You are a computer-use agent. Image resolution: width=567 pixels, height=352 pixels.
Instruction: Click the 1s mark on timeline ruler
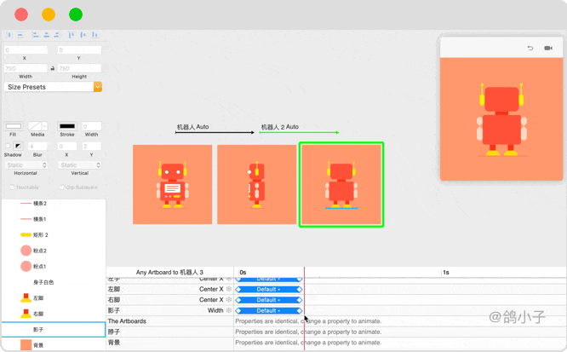[x=446, y=273]
